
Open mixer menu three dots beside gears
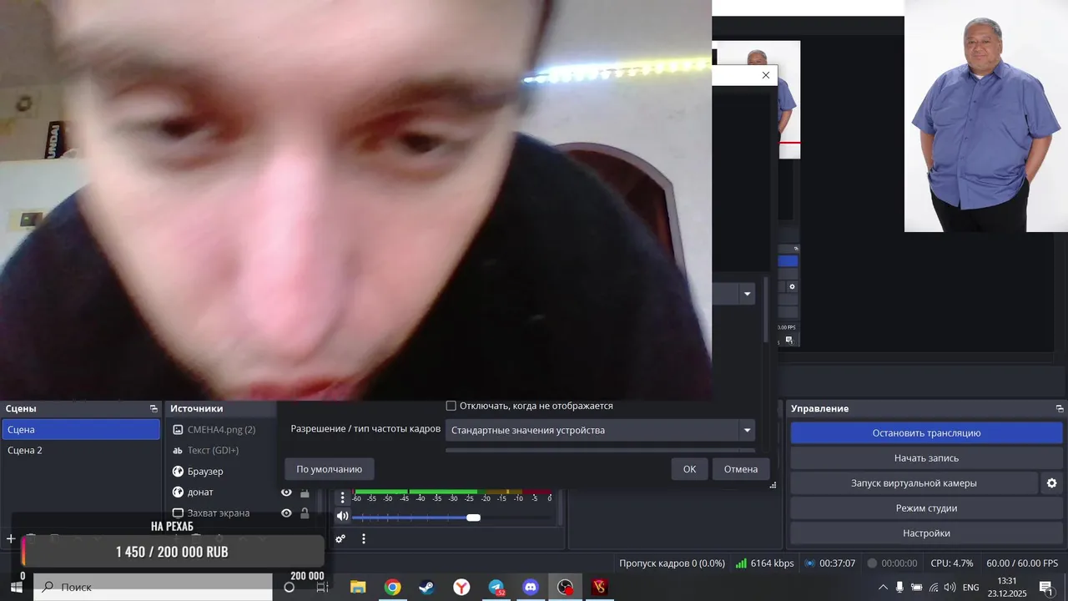364,539
